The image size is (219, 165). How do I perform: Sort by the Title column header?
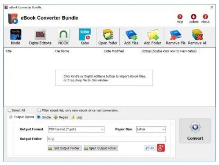click(x=28, y=51)
